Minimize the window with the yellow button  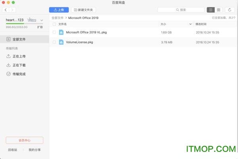(x=8, y=2)
